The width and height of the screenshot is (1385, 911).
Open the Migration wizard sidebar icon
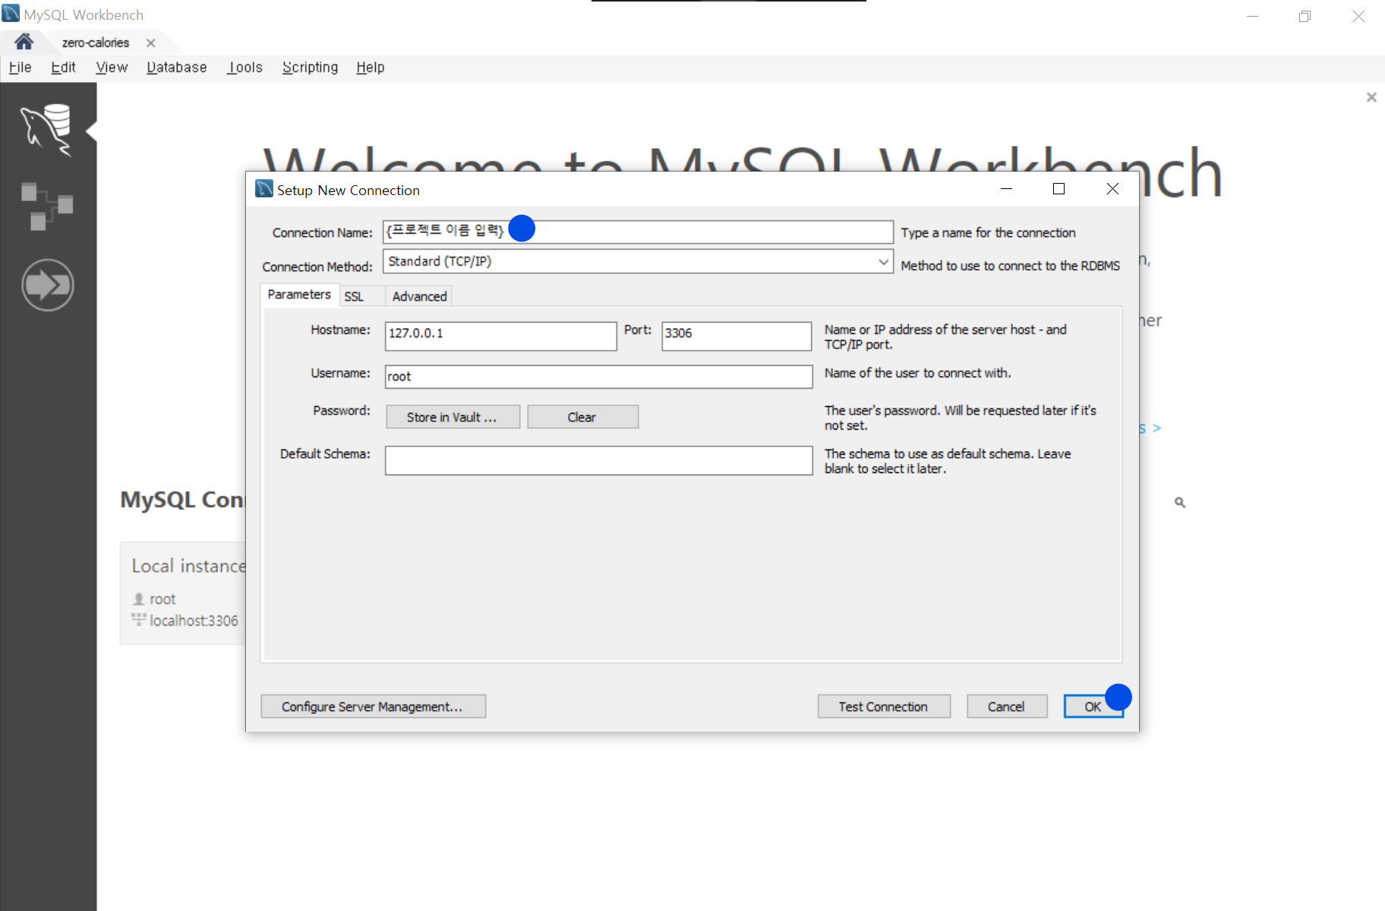47,285
